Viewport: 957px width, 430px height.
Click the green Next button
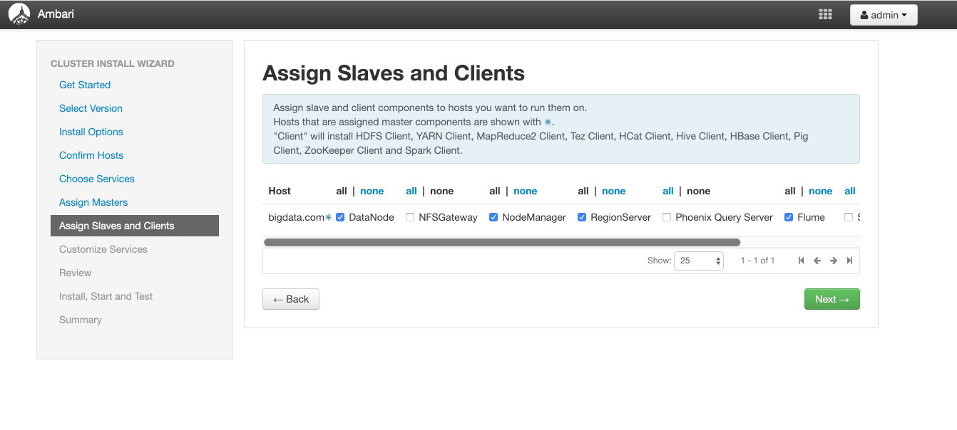click(831, 298)
